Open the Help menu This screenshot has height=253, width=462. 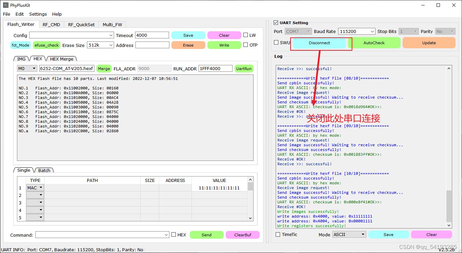click(57, 14)
